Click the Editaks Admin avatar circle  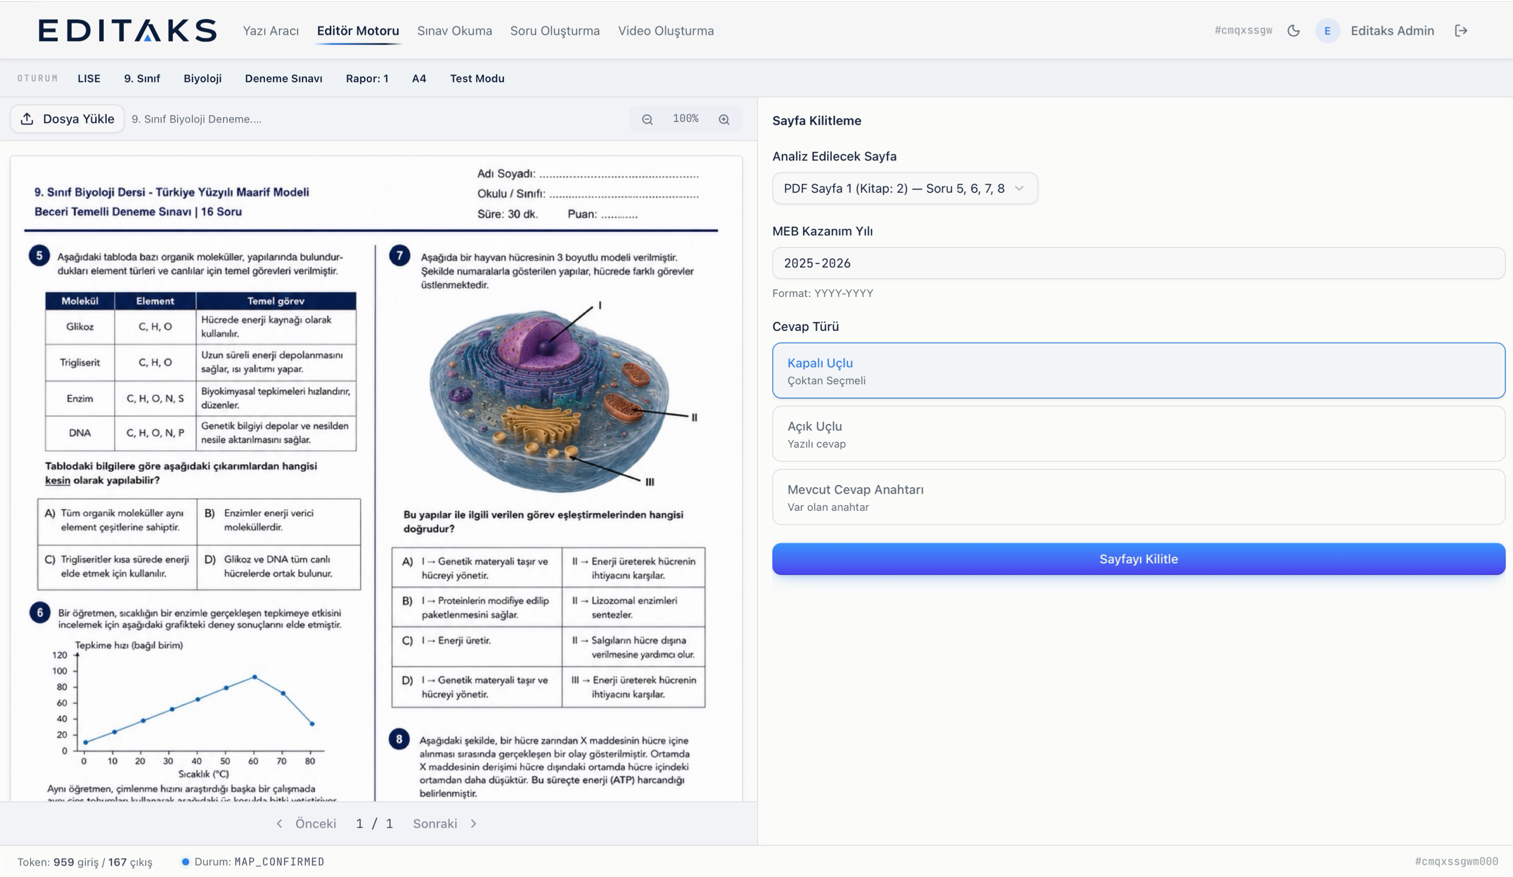click(x=1328, y=31)
